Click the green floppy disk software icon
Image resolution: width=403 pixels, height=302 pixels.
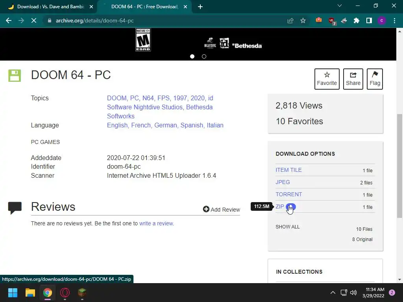[x=15, y=75]
